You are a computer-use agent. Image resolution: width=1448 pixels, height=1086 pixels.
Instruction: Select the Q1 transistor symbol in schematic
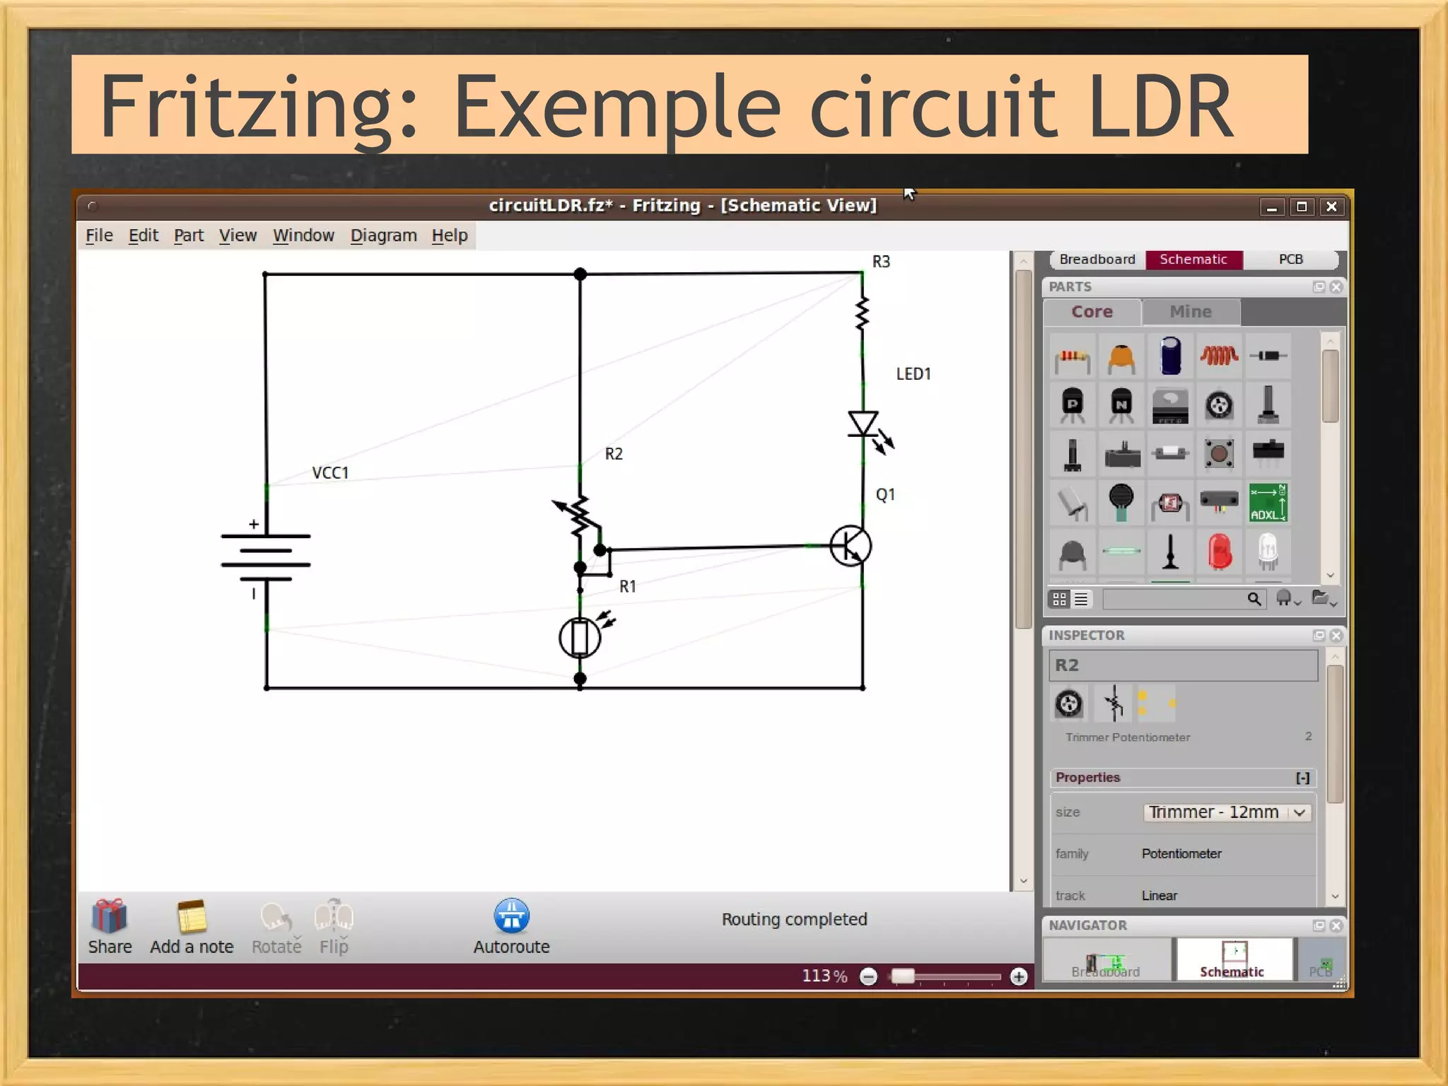(851, 545)
